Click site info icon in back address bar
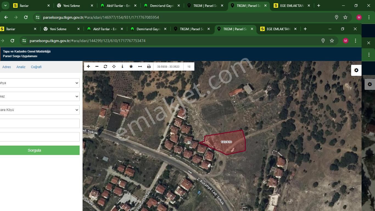This screenshot has width=375, height=211. pyautogui.click(x=38, y=17)
